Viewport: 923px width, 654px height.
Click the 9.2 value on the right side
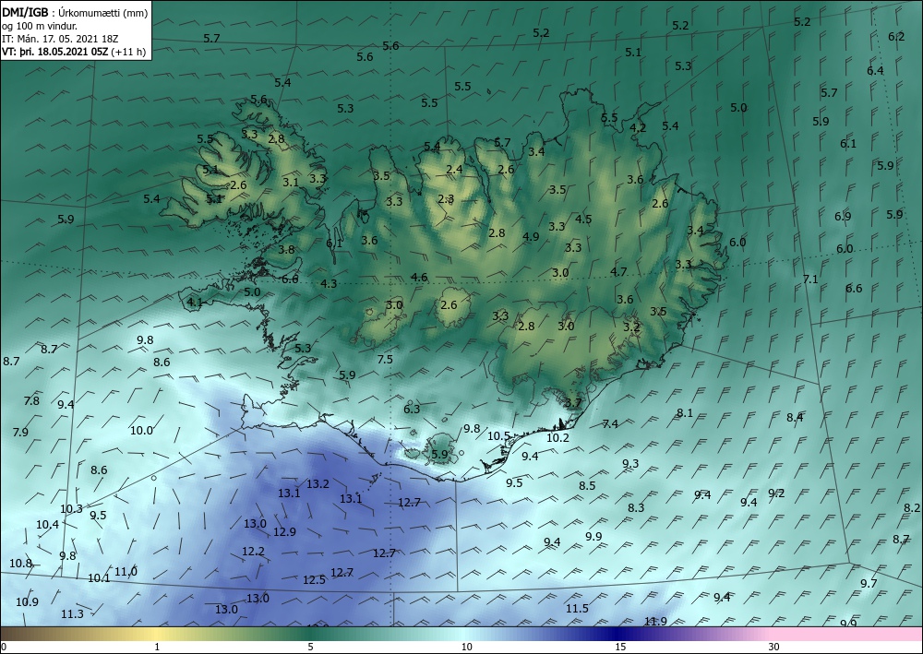(x=776, y=493)
